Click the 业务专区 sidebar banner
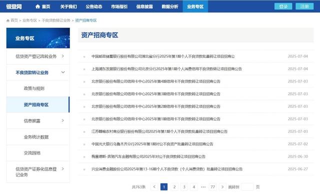Viewport: 320px width, 194px height. tap(38, 38)
